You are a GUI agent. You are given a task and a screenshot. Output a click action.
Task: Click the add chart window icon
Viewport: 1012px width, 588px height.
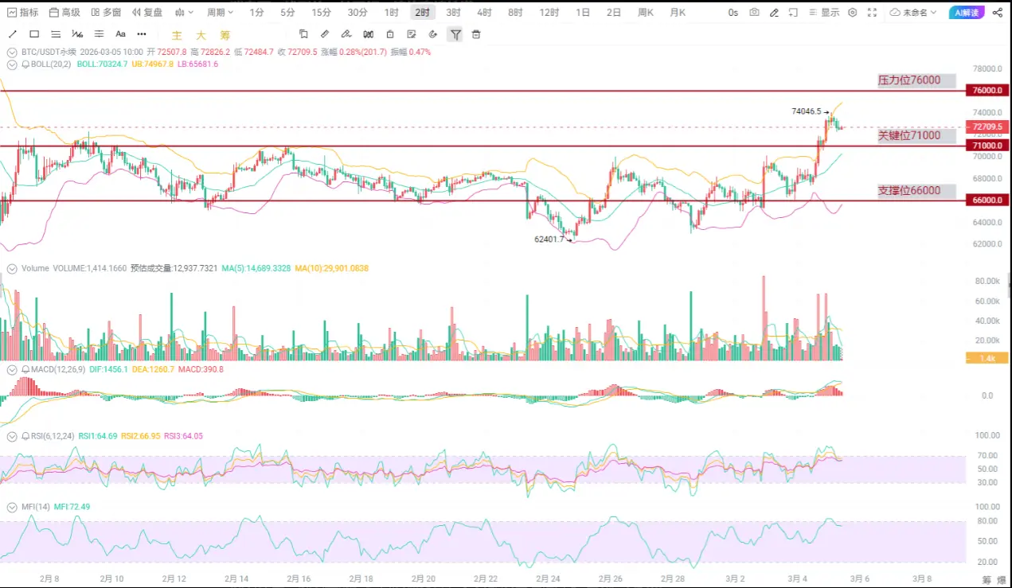(x=794, y=13)
